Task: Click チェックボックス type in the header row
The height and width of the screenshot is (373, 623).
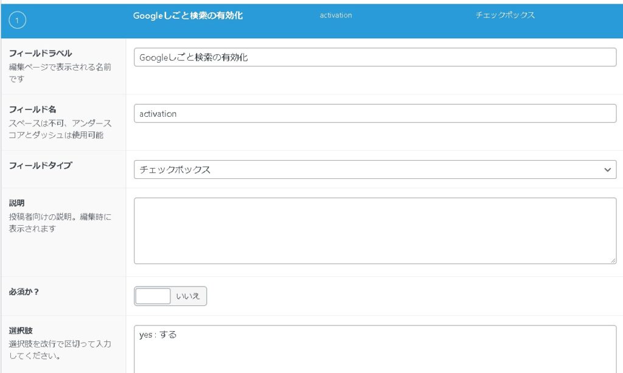Action: [505, 15]
